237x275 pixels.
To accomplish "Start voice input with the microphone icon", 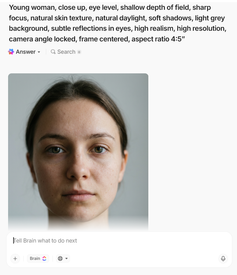I will (223, 258).
